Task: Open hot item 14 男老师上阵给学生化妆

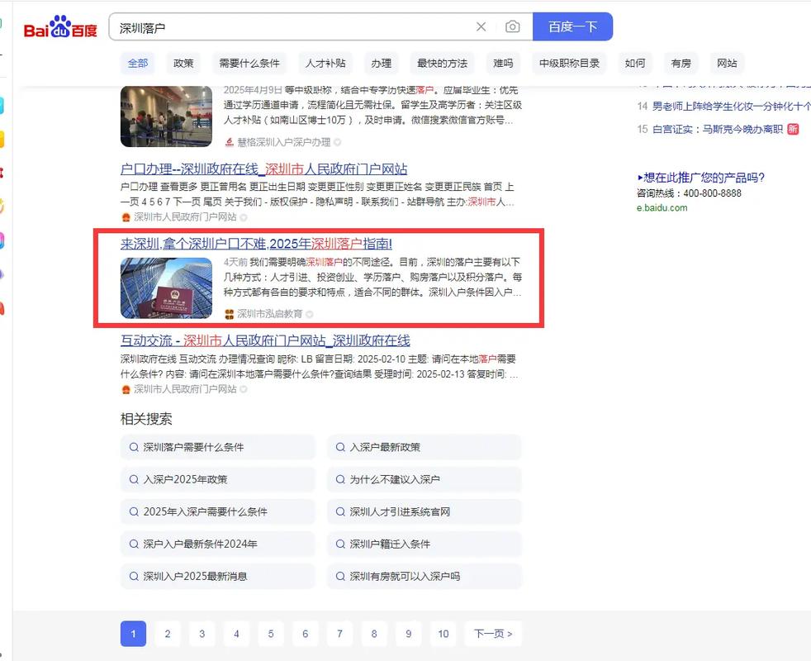Action: coord(732,106)
